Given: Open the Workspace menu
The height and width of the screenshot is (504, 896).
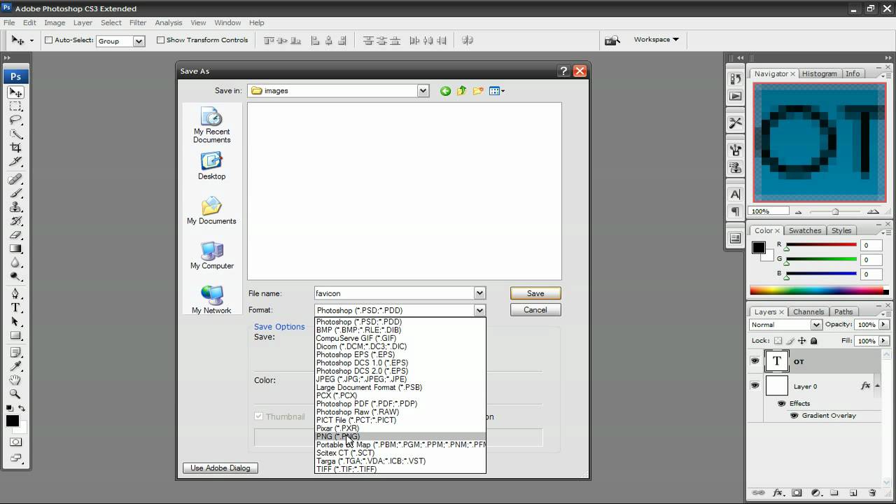Looking at the screenshot, I should (656, 39).
